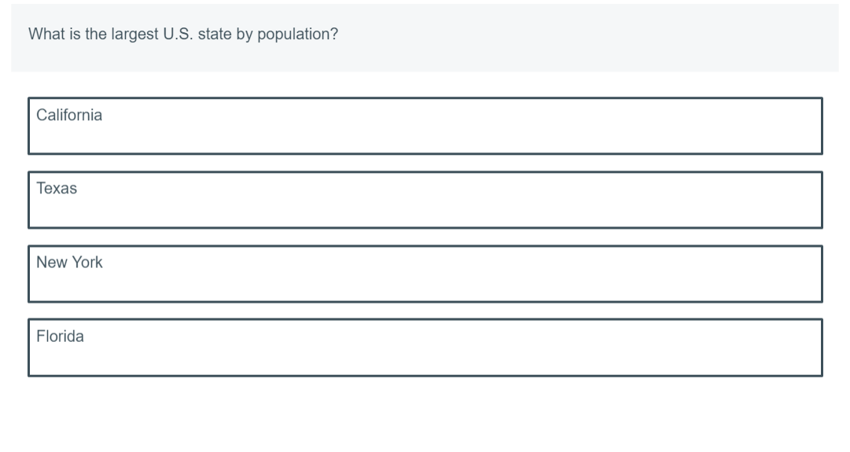Click the question text about largest state
850x452 pixels.
pyautogui.click(x=183, y=34)
